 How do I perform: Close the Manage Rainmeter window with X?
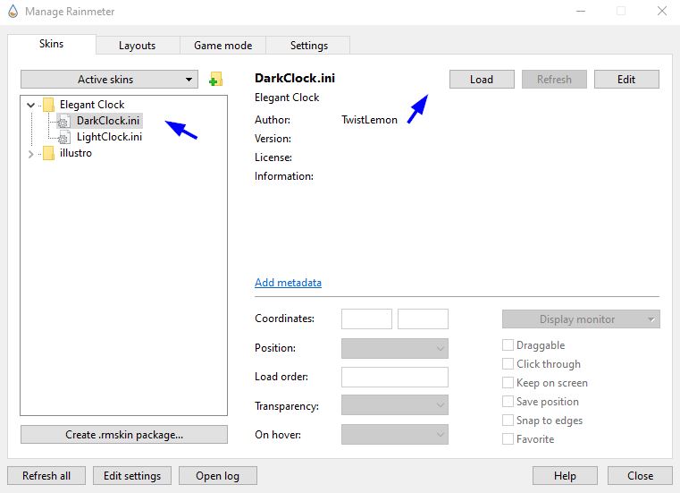tap(662, 11)
